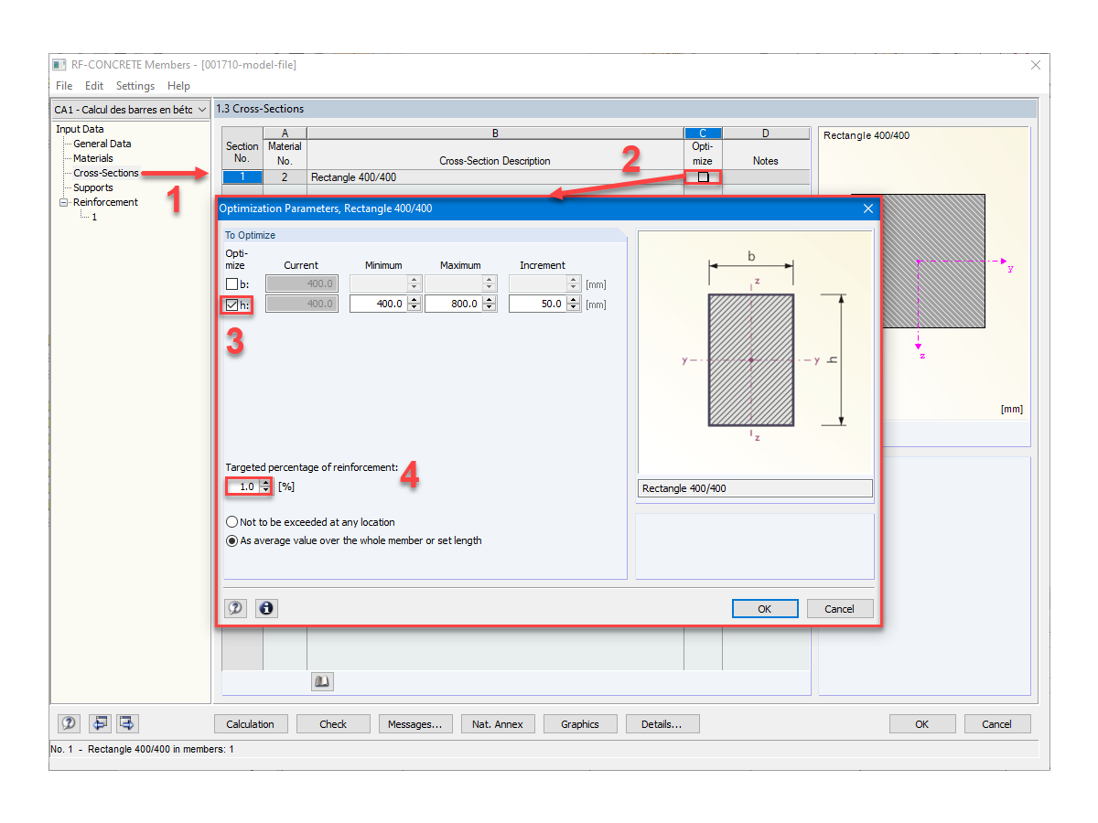Increase the h Minimum value with up arrow
Screen dimensions: 1098x823
414,299
